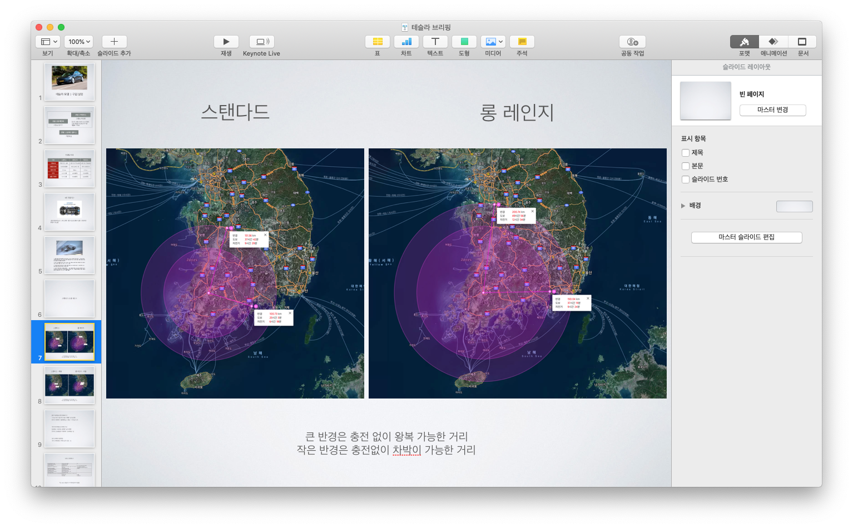This screenshot has width=853, height=528.
Task: Click the misspelled word 차박이 in caption
Action: [x=407, y=450]
